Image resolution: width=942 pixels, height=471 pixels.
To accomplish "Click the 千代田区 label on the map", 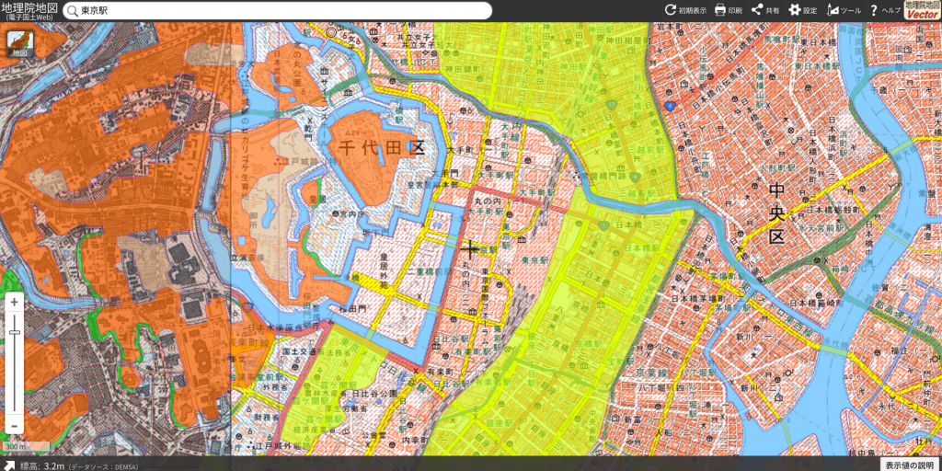I will tap(381, 148).
